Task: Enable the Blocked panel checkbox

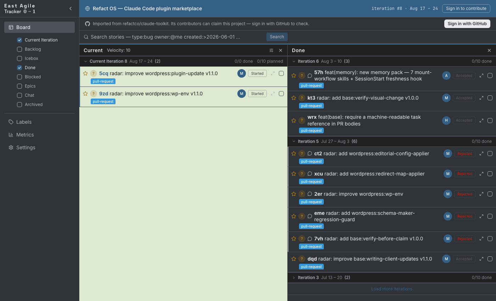Action: pyautogui.click(x=19, y=77)
